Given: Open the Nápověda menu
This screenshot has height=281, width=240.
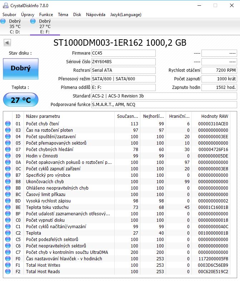Looking at the screenshot, I should pos(95,15).
